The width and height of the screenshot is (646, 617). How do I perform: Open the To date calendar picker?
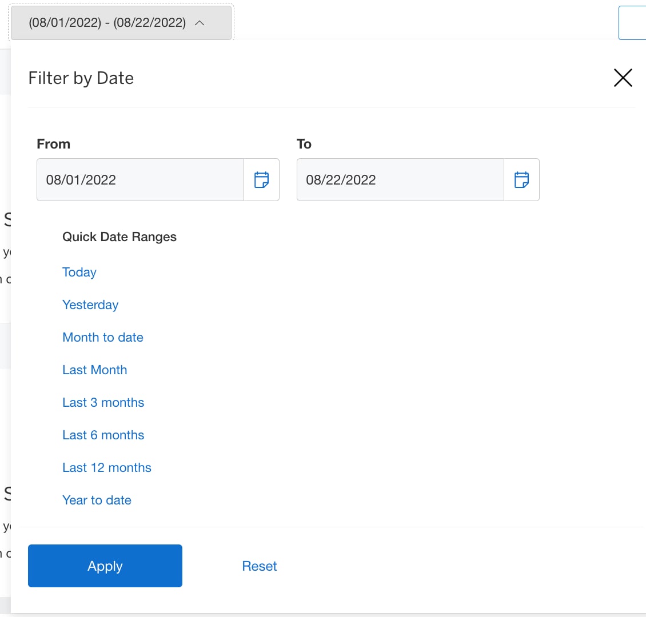522,179
